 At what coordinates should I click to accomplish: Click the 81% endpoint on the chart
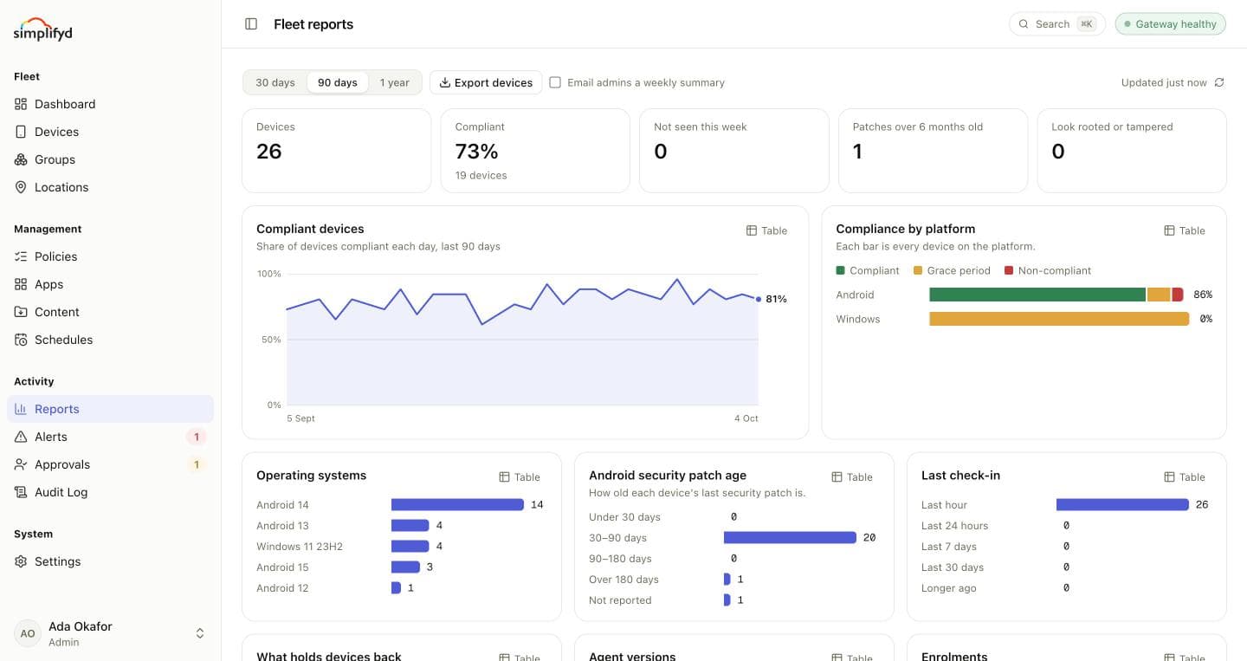pos(759,299)
